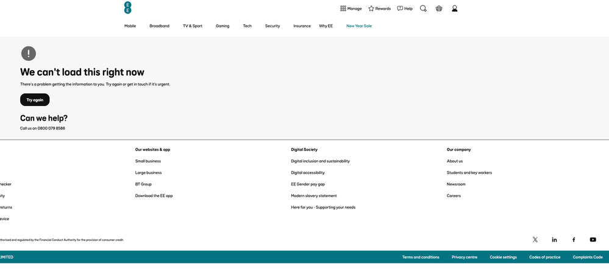Open Here for you - Supporting your needs

click(x=323, y=207)
